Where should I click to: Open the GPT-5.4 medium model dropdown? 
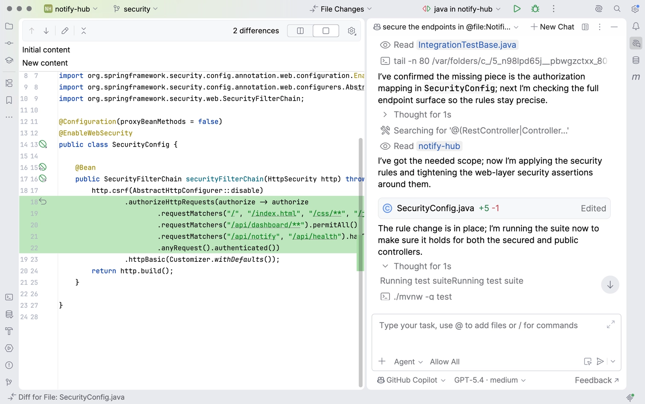click(490, 380)
